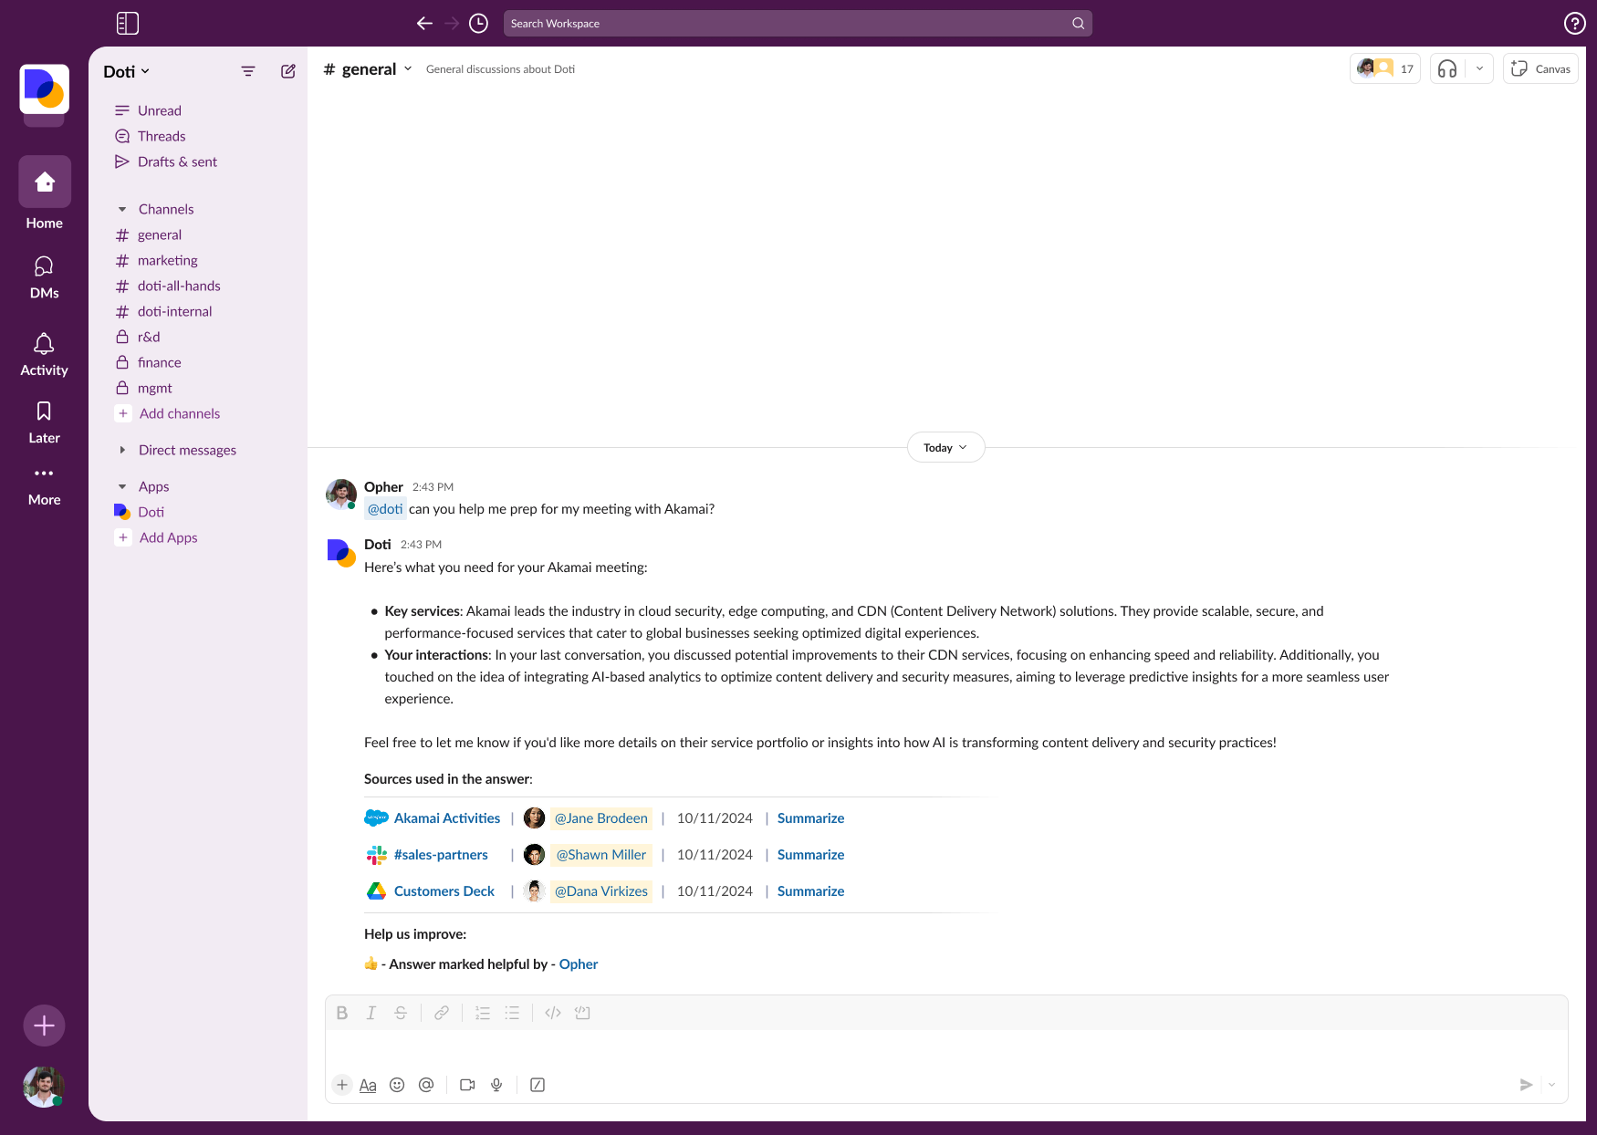1597x1135 pixels.
Task: Toggle strikethrough text formatting
Action: tap(401, 1013)
